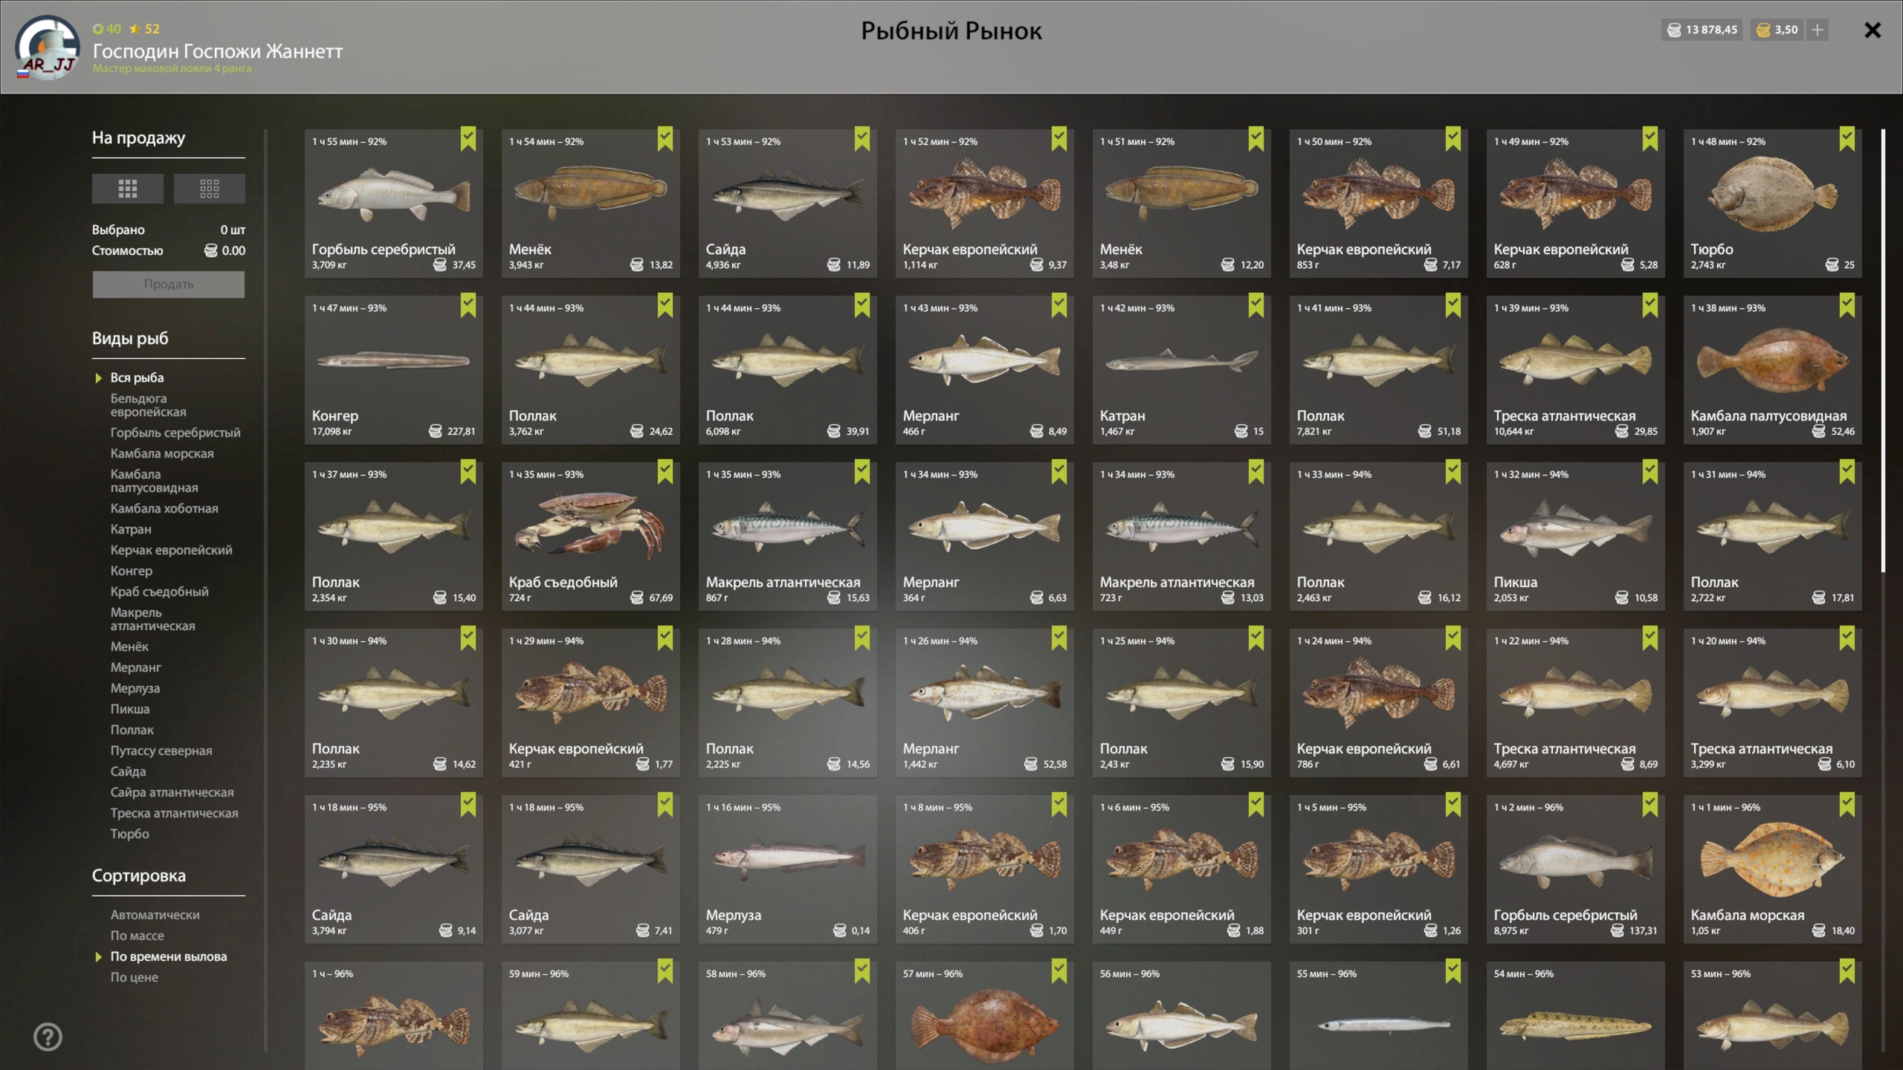The height and width of the screenshot is (1070, 1903).
Task: Select the Вся рыба filter
Action: pyautogui.click(x=137, y=377)
